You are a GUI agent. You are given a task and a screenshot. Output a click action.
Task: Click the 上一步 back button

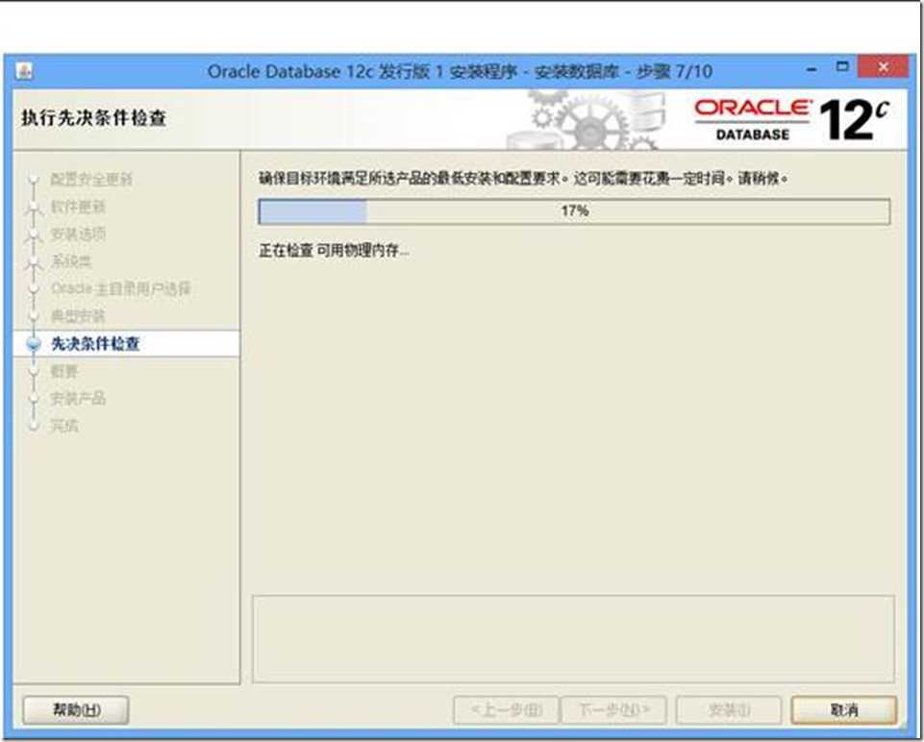click(x=506, y=710)
